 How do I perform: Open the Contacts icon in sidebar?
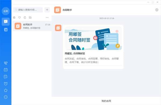tap(6, 30)
